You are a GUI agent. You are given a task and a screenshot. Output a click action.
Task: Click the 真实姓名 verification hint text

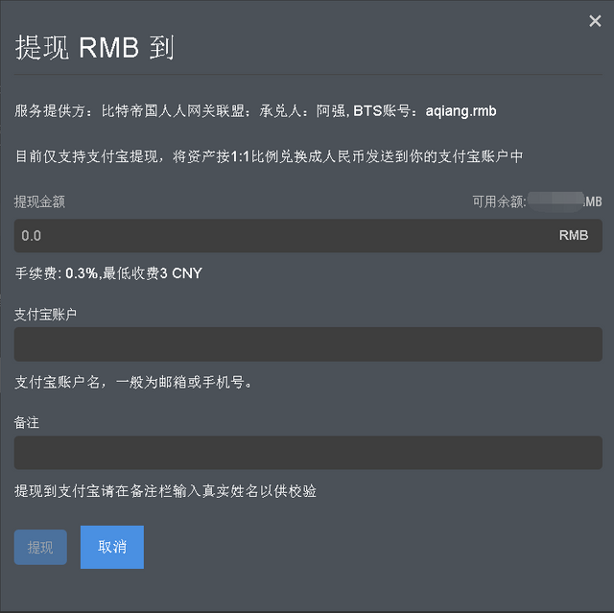pyautogui.click(x=165, y=491)
